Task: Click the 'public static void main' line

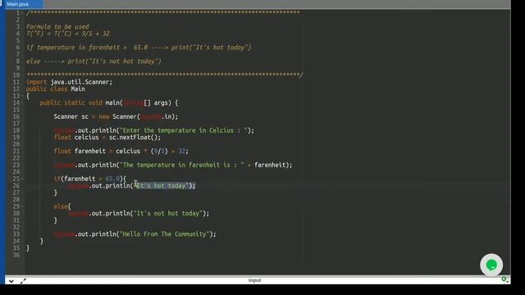Action: point(109,103)
